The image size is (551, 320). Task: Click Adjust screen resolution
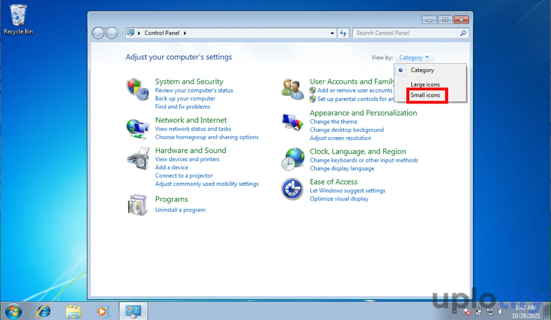tap(340, 138)
